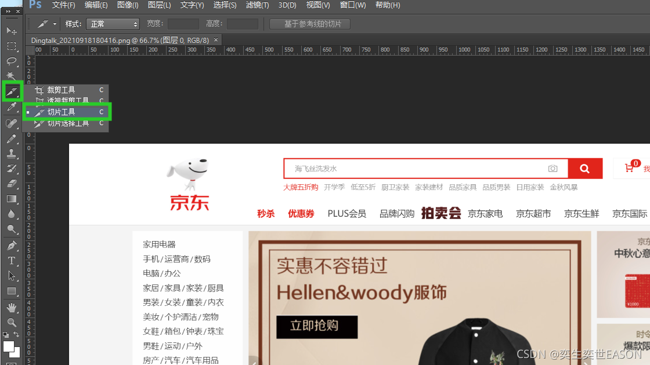Select the Blur tool
The height and width of the screenshot is (365, 650).
tap(12, 214)
